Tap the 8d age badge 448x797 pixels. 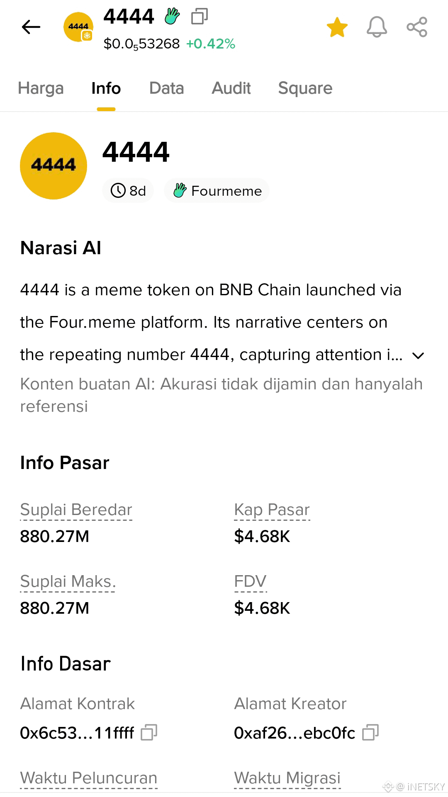click(128, 191)
